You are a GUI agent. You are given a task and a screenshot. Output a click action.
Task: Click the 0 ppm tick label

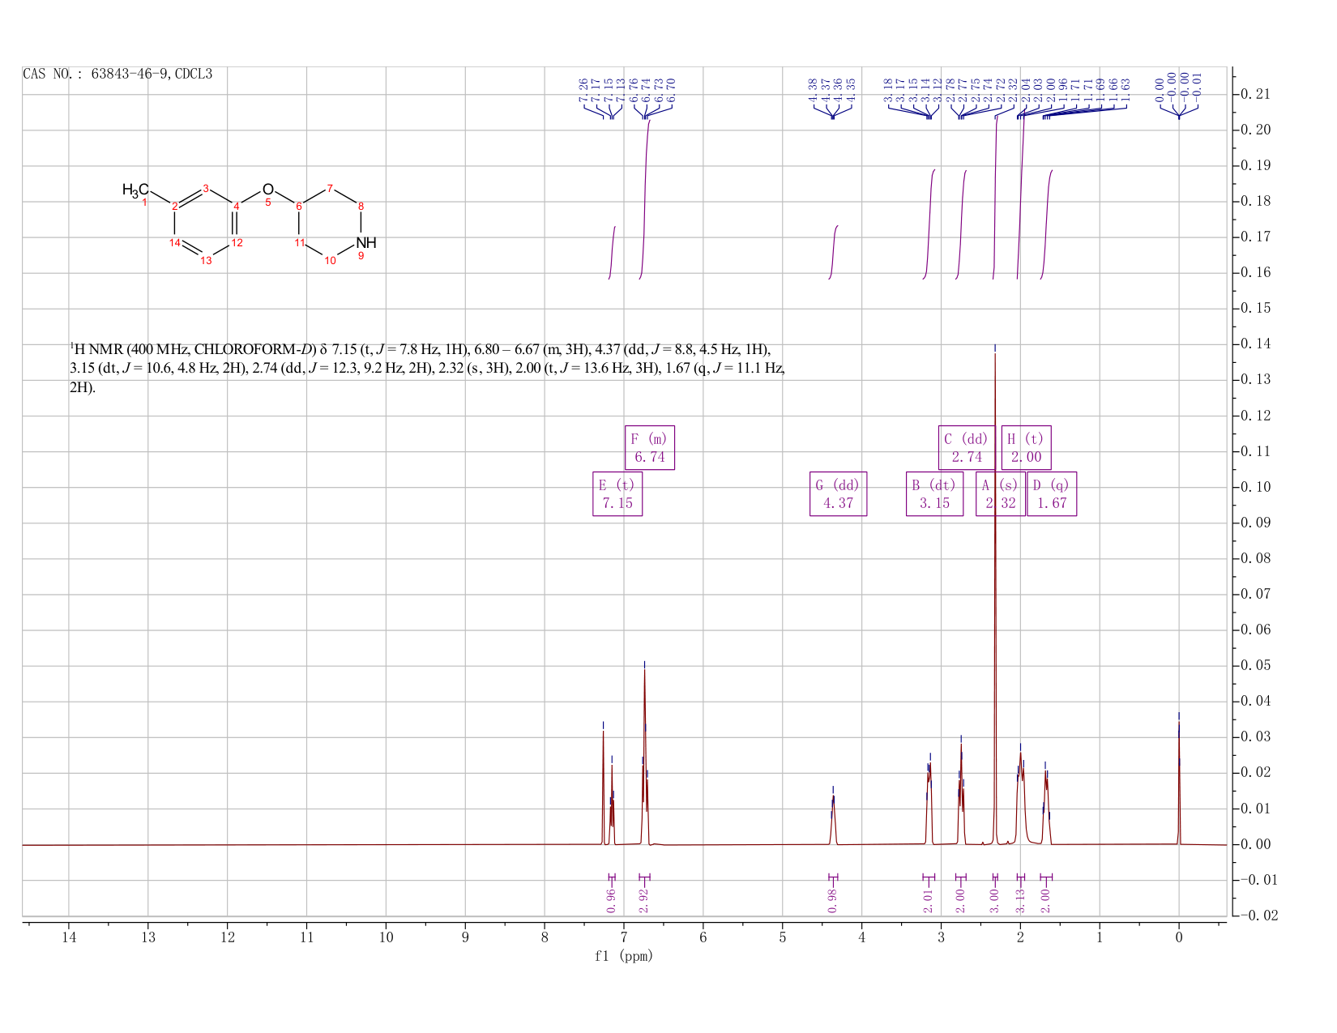(x=1179, y=937)
